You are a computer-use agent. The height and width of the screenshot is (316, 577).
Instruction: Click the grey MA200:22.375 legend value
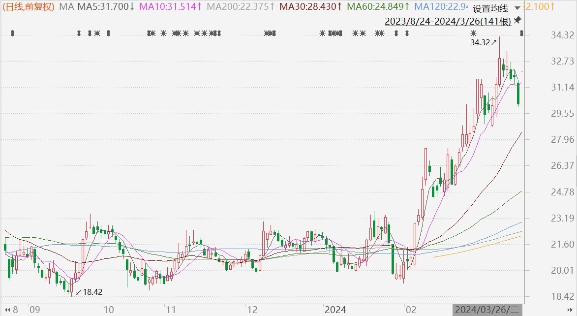[241, 6]
